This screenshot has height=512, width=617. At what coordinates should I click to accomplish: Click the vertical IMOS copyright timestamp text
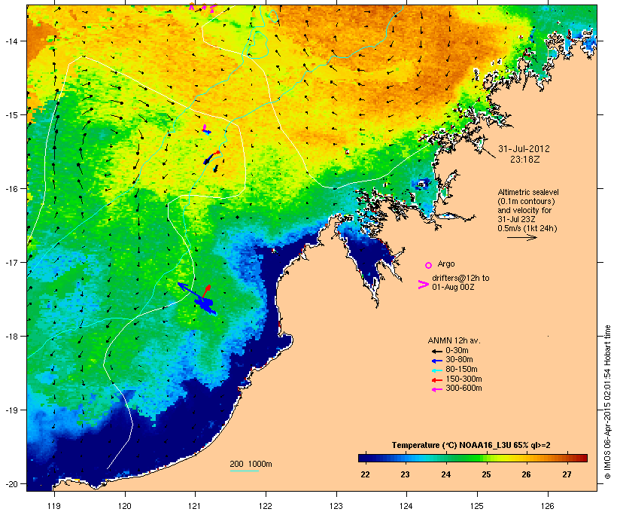(608, 402)
